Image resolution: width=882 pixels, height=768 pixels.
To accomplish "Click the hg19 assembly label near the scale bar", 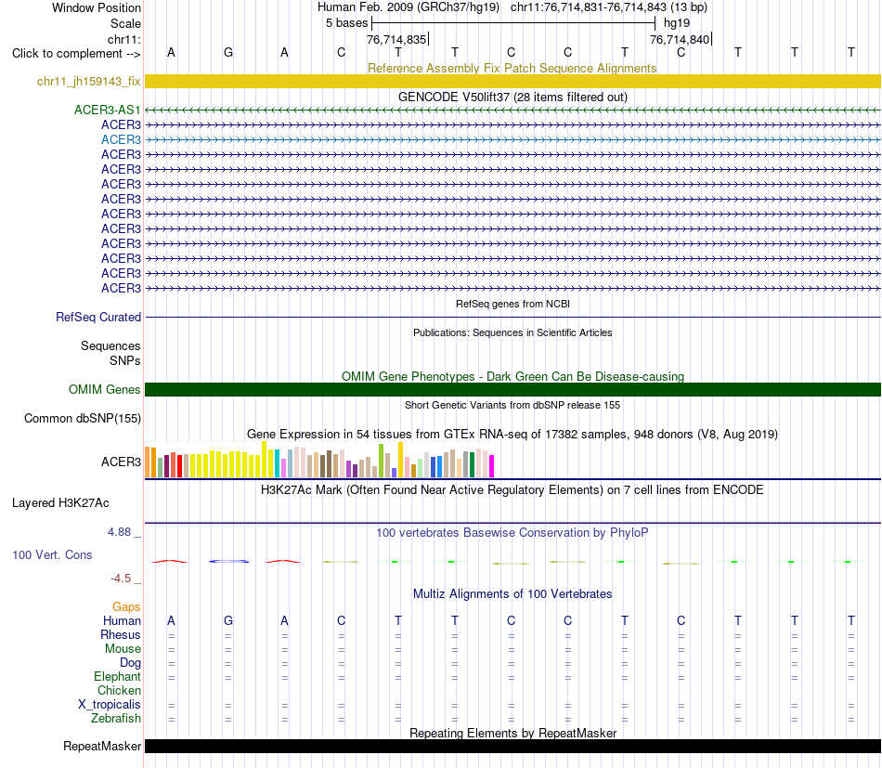I will click(677, 23).
